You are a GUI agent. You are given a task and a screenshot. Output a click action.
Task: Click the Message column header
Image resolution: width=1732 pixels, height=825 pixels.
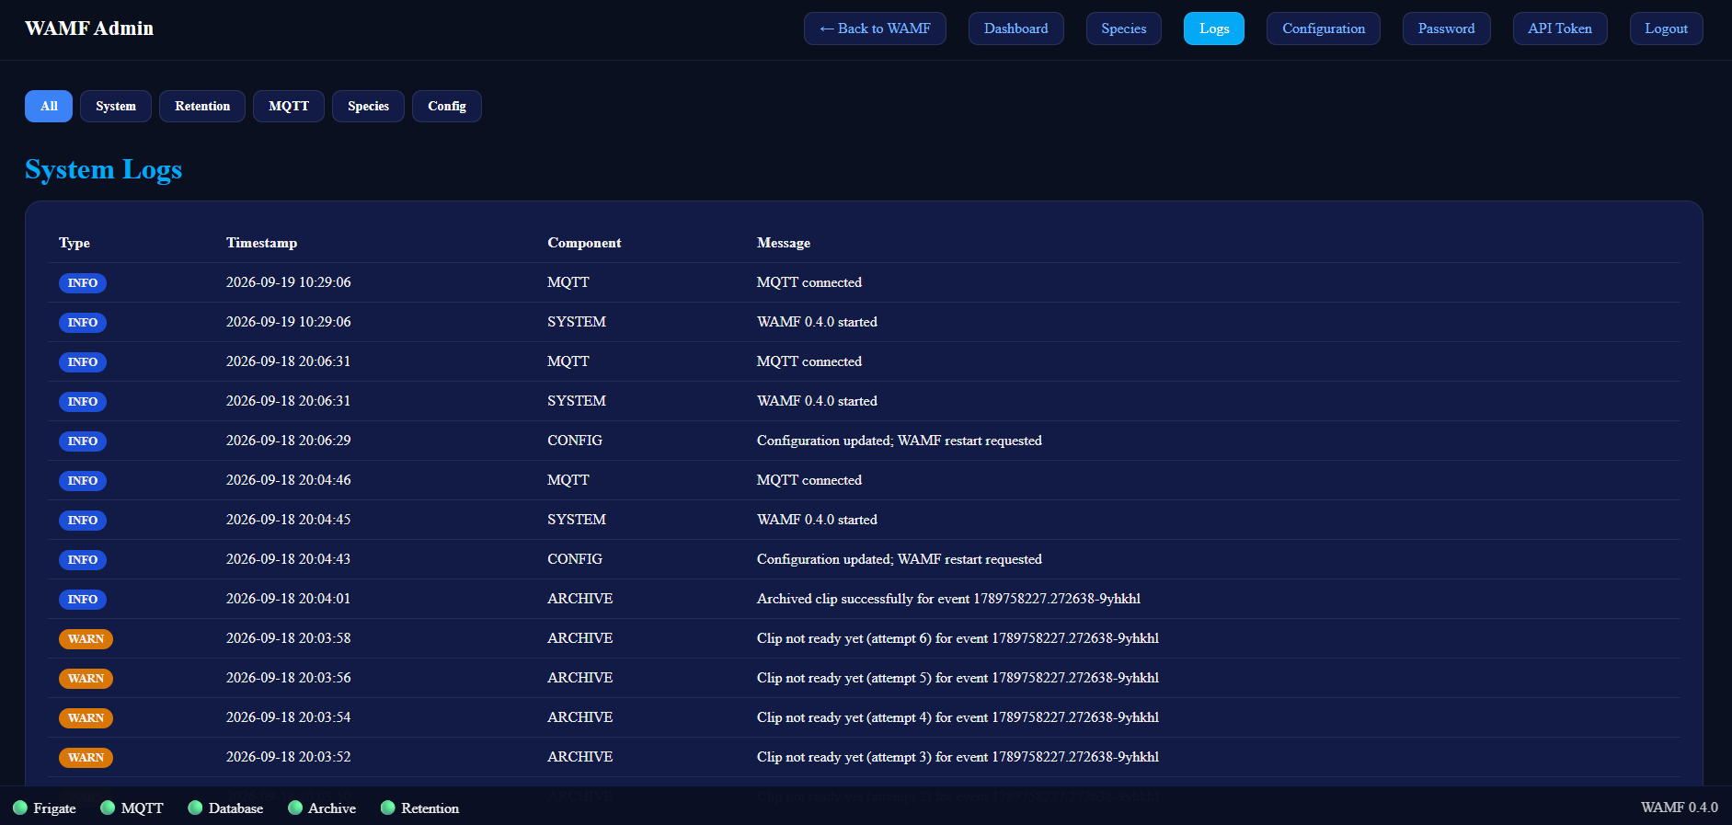point(784,243)
